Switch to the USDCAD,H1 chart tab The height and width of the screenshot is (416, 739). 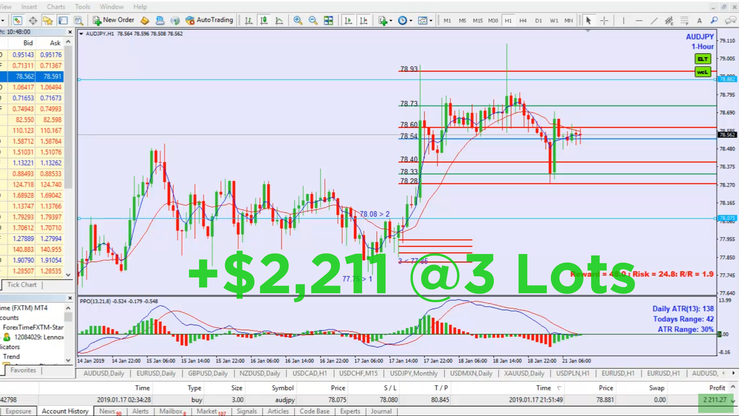click(x=309, y=373)
